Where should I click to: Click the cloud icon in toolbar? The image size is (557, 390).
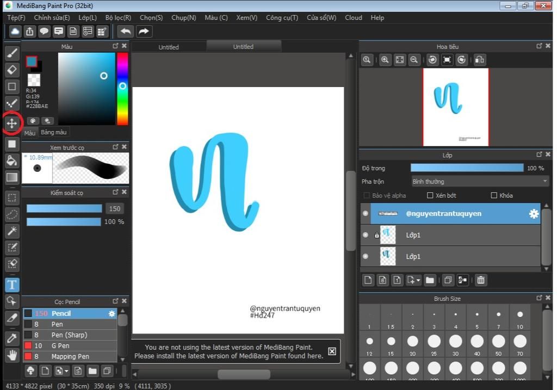[15, 31]
